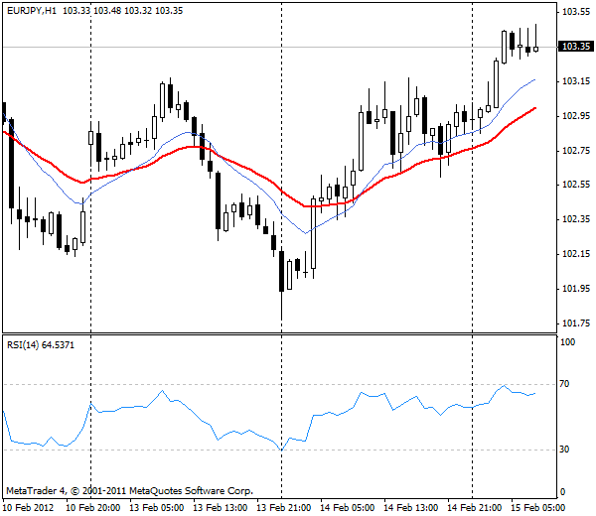Click time axis label 13 Feb 21:00
596x516 pixels.
283,508
